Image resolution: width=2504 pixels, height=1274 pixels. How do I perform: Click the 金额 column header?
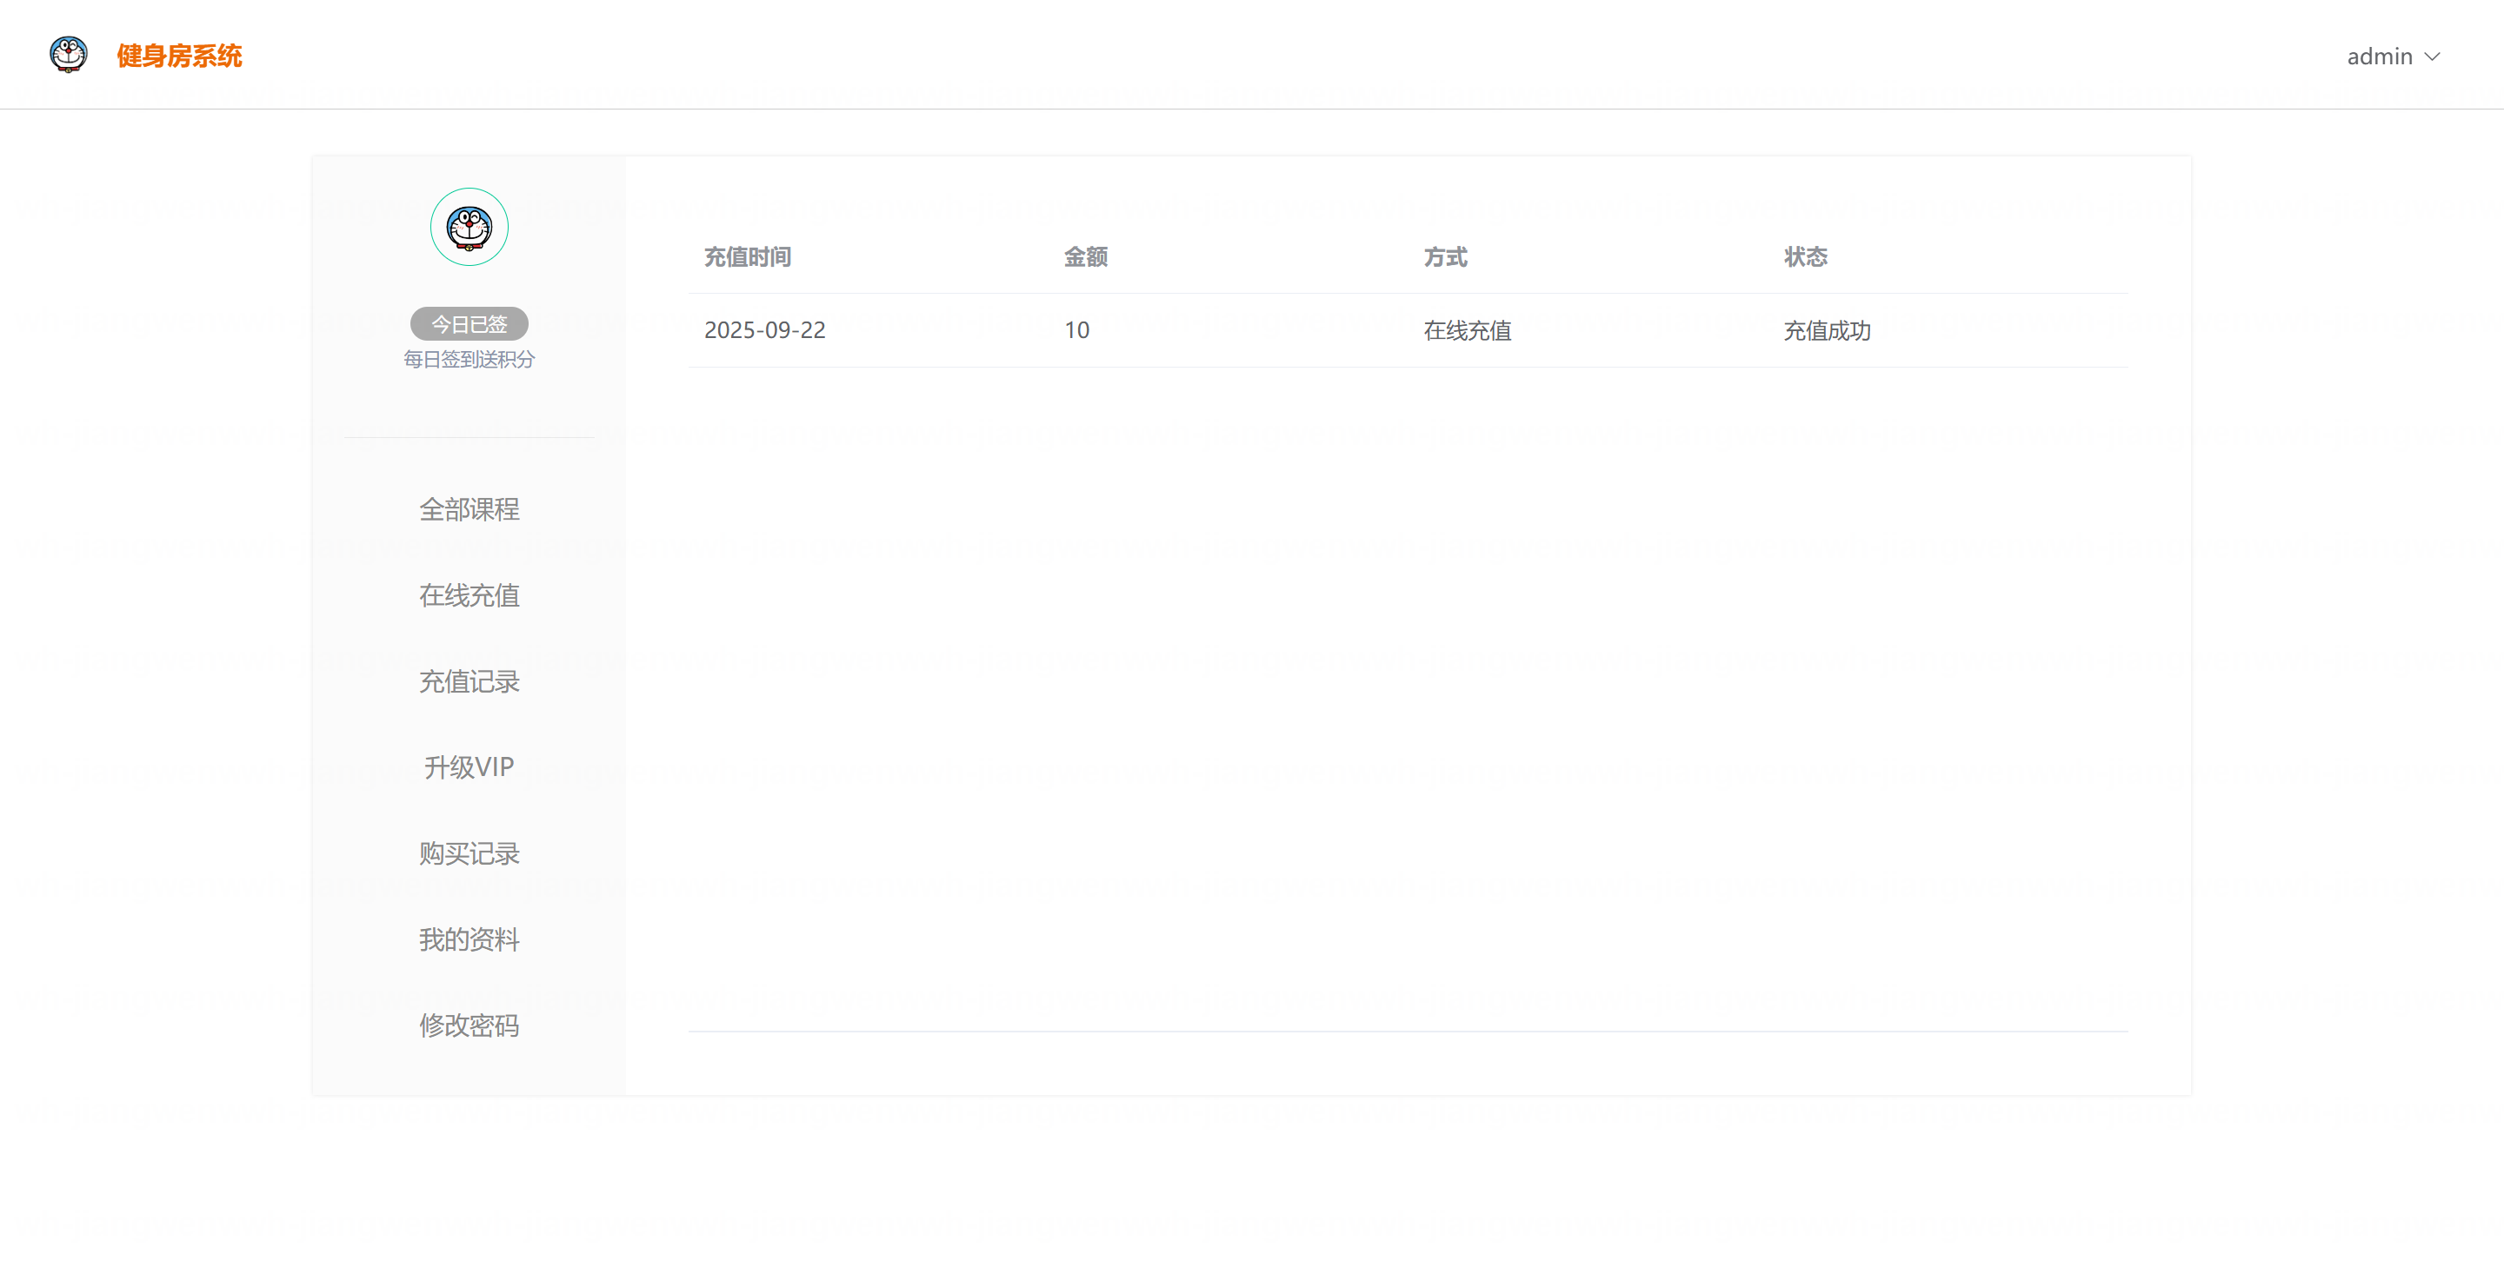[1086, 256]
